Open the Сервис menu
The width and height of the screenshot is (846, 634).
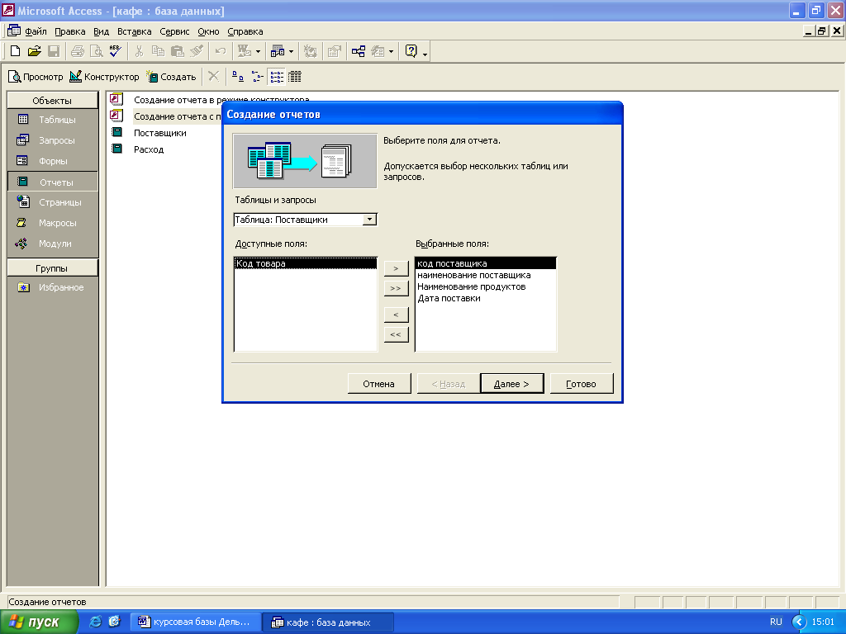[x=174, y=31]
